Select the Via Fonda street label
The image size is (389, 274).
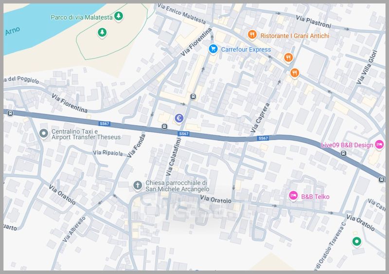click(x=136, y=146)
